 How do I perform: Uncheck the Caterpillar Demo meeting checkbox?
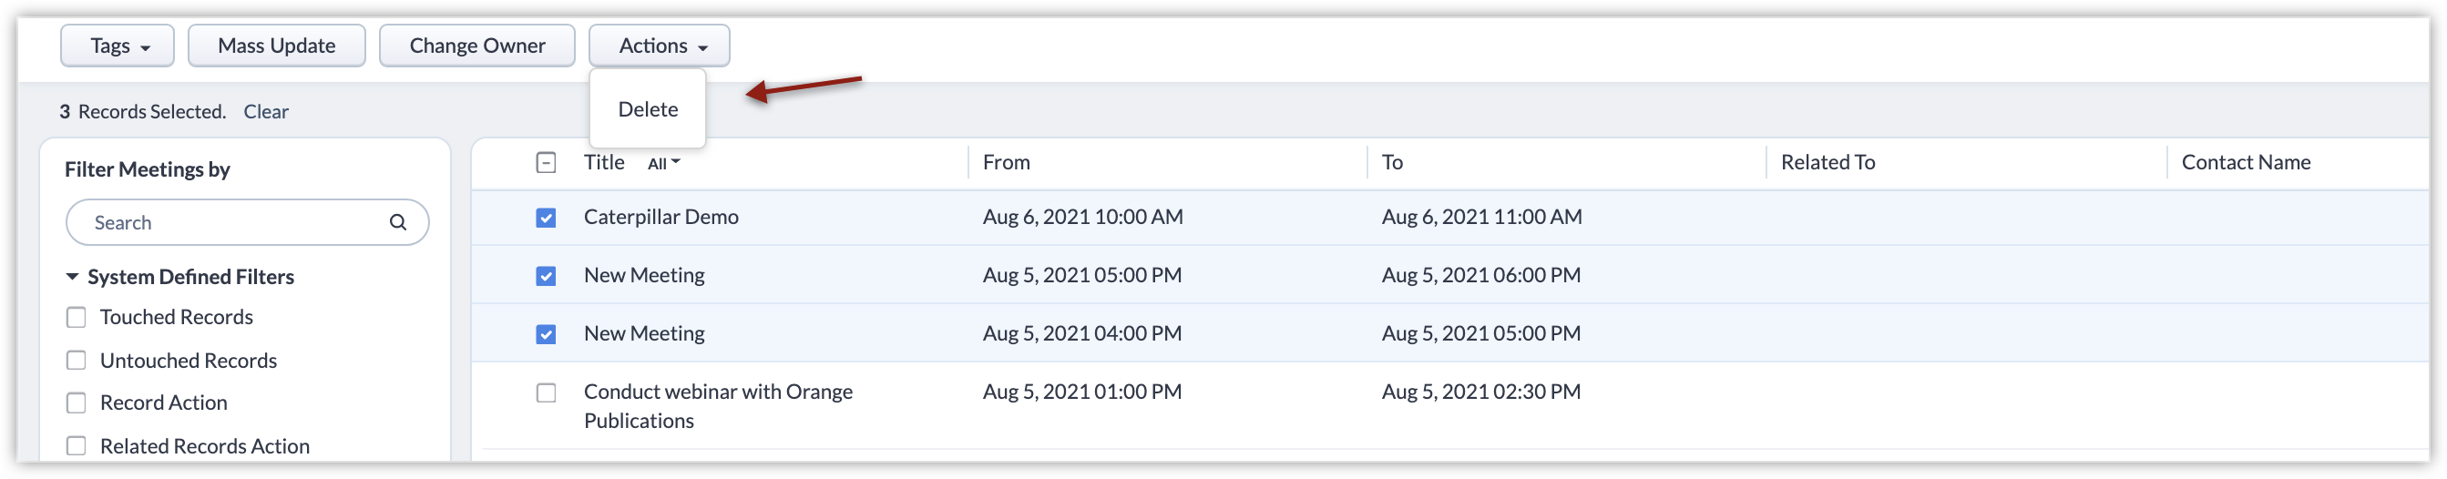[x=547, y=218]
